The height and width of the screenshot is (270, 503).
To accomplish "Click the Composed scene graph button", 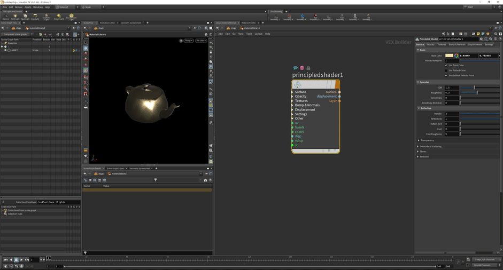I will (16, 34).
